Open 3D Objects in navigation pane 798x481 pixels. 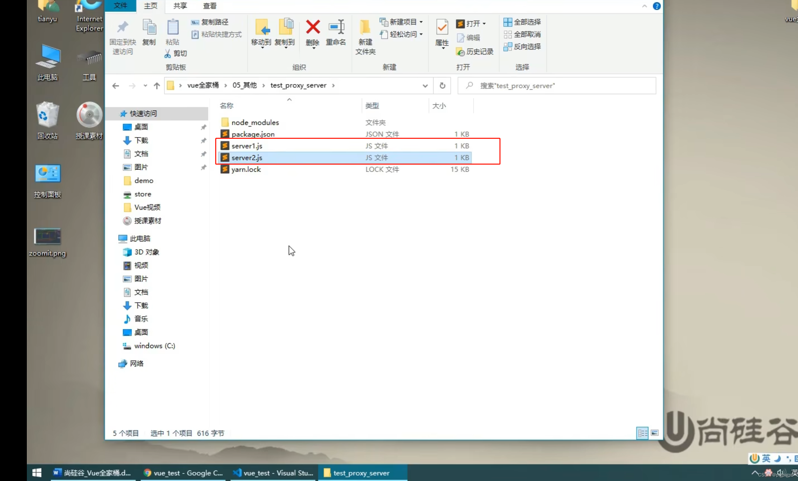pos(146,252)
